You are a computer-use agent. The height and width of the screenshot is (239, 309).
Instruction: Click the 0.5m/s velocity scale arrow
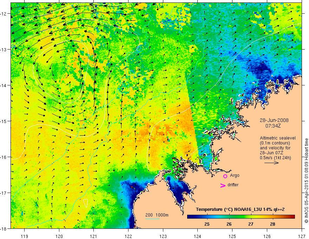pyautogui.click(x=271, y=163)
